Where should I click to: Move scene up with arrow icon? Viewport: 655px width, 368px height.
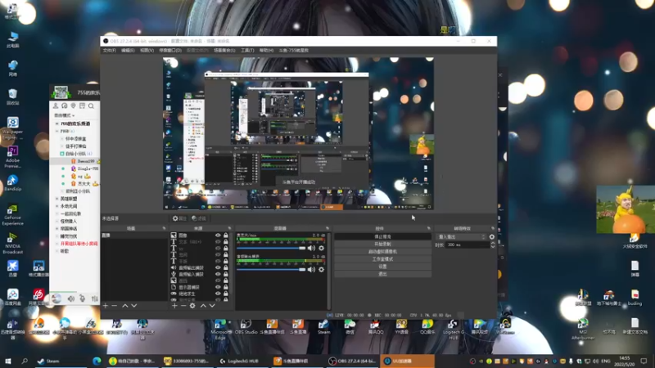click(x=125, y=306)
